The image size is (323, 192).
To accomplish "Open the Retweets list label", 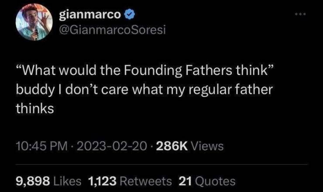I will point(144,181).
